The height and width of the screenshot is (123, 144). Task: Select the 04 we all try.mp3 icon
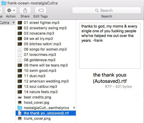point(20,39)
